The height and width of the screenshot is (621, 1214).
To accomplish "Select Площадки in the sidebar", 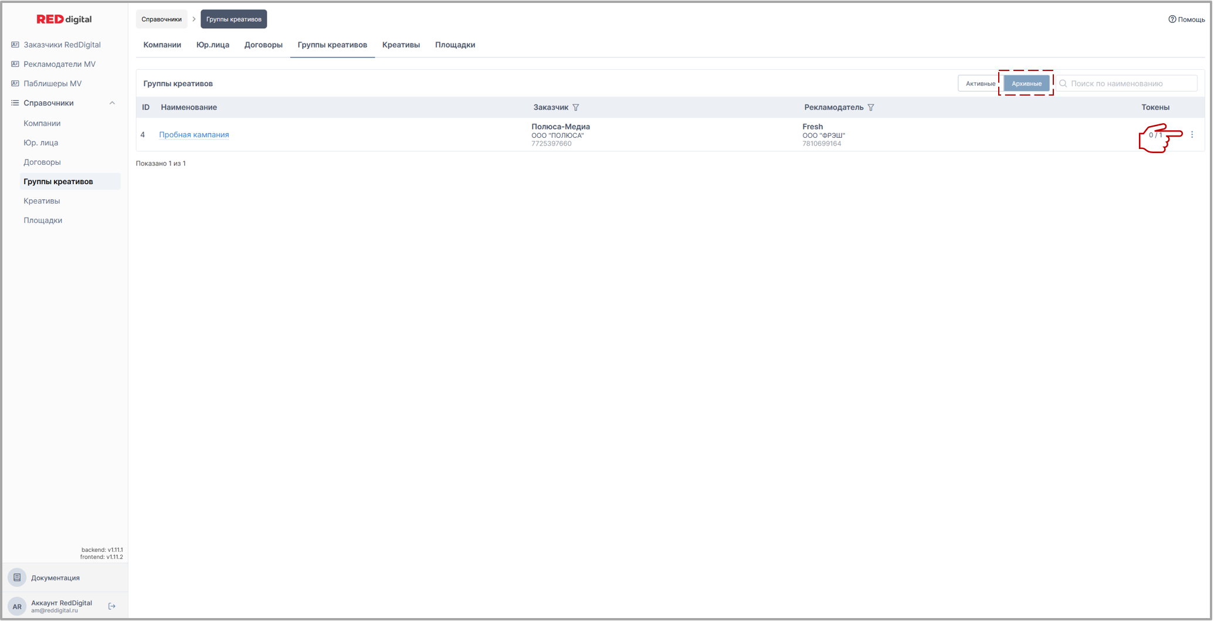I will point(43,220).
